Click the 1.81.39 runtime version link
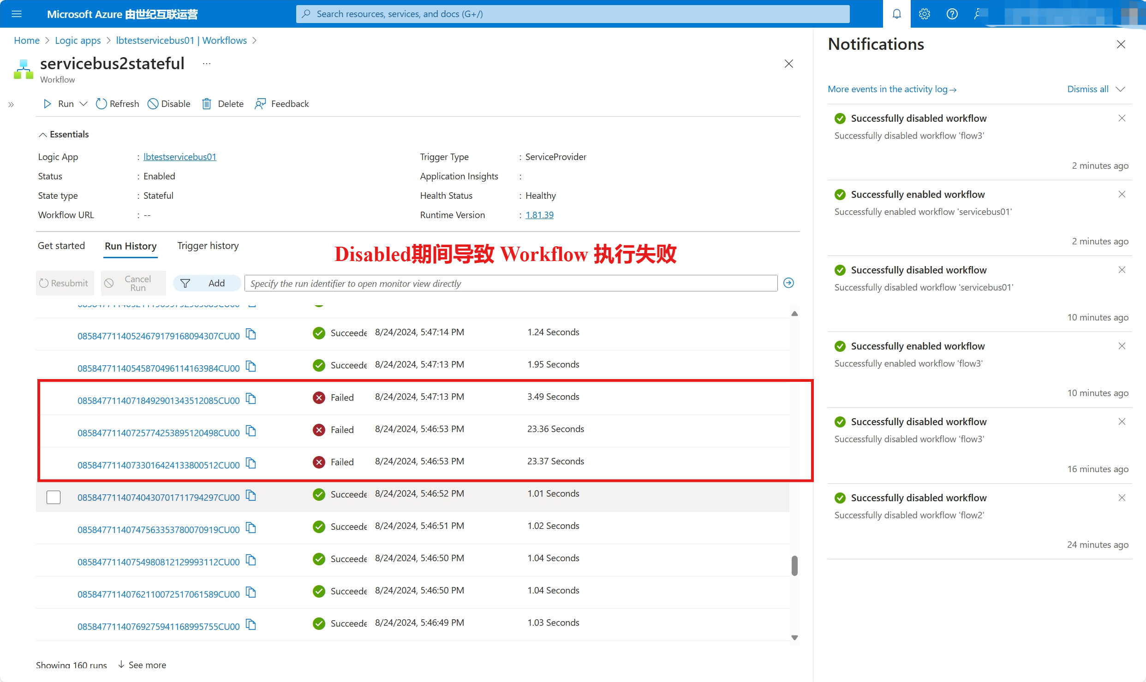This screenshot has width=1146, height=682. click(536, 215)
